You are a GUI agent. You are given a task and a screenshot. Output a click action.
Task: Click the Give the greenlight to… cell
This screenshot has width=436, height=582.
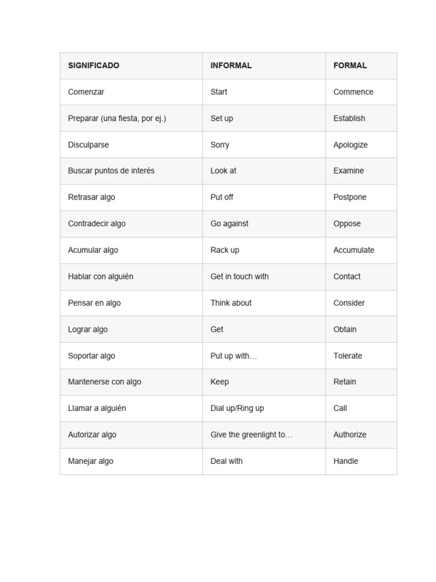point(264,435)
